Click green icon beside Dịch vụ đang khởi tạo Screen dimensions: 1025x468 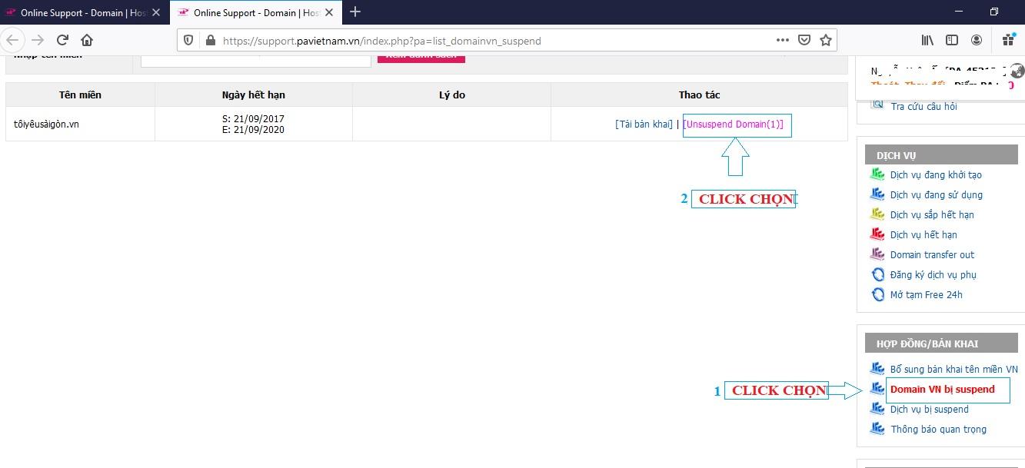pyautogui.click(x=877, y=174)
